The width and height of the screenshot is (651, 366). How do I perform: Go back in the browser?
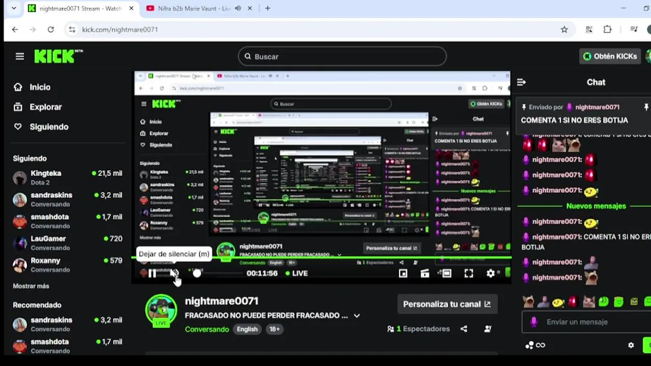click(15, 29)
